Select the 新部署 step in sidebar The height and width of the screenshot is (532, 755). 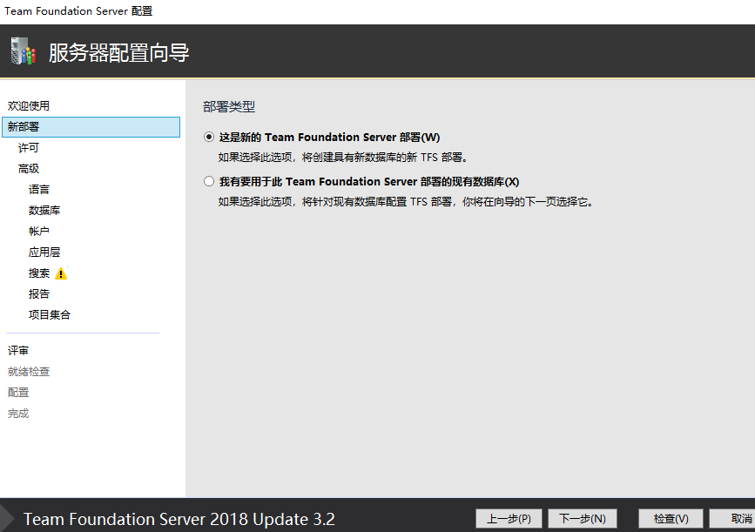click(x=91, y=126)
